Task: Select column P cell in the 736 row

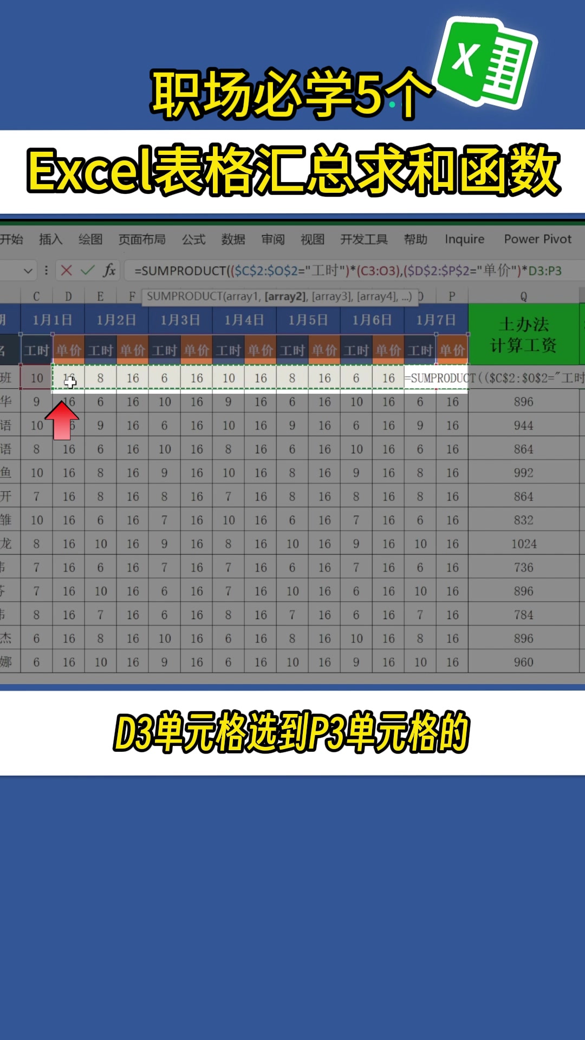Action: pyautogui.click(x=452, y=567)
